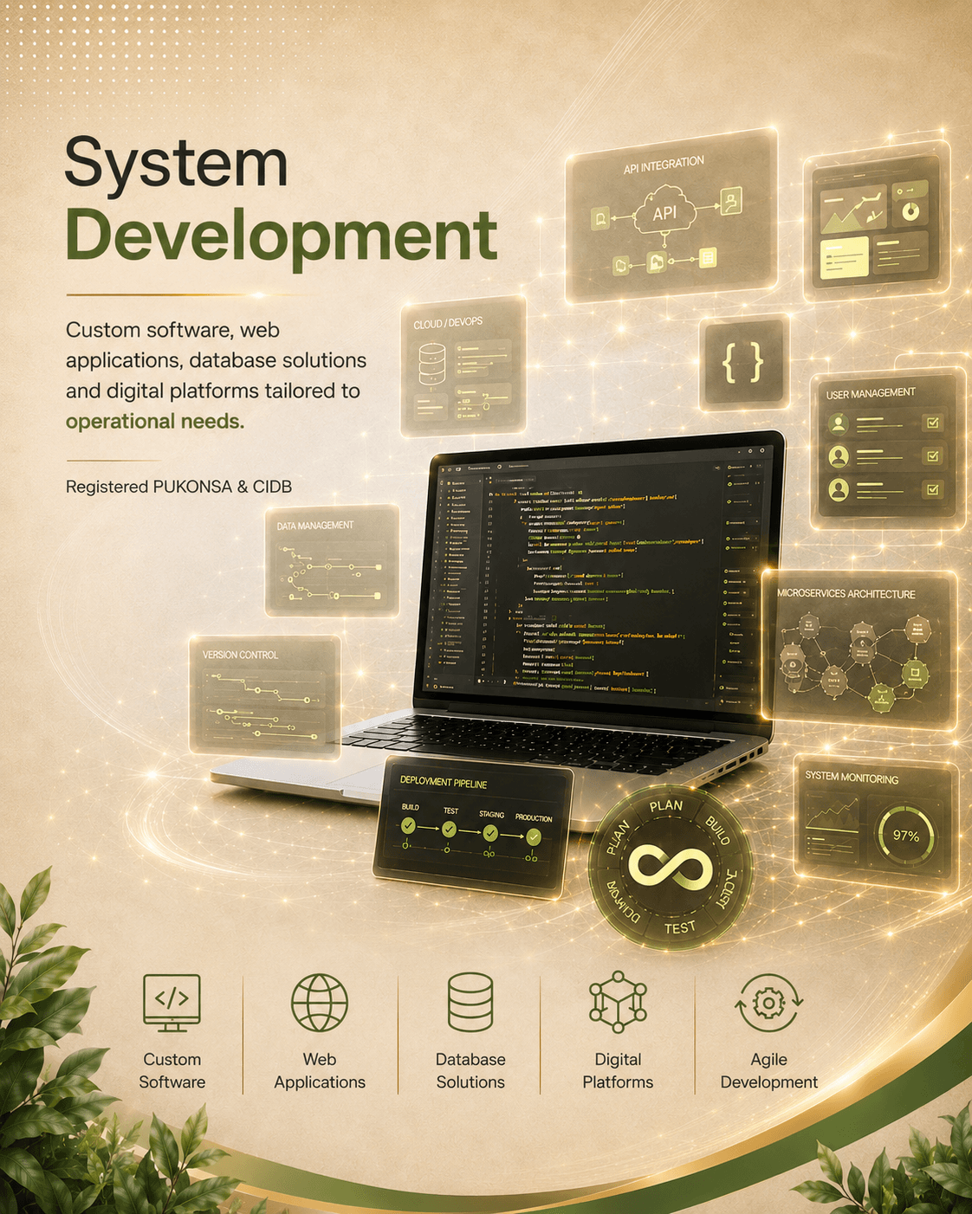972x1214 pixels.
Task: Click the 'VERSION CONTROL' card title
Action: pyautogui.click(x=240, y=655)
